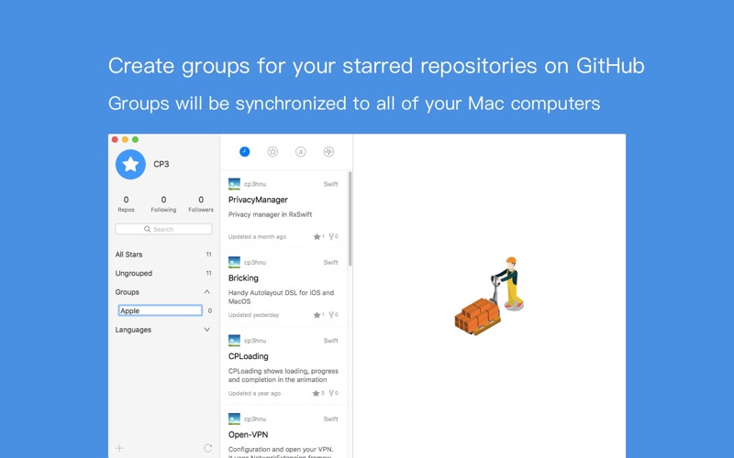Click PrivacyManager owner avatar thumbnail
734x458 pixels.
pyautogui.click(x=234, y=184)
